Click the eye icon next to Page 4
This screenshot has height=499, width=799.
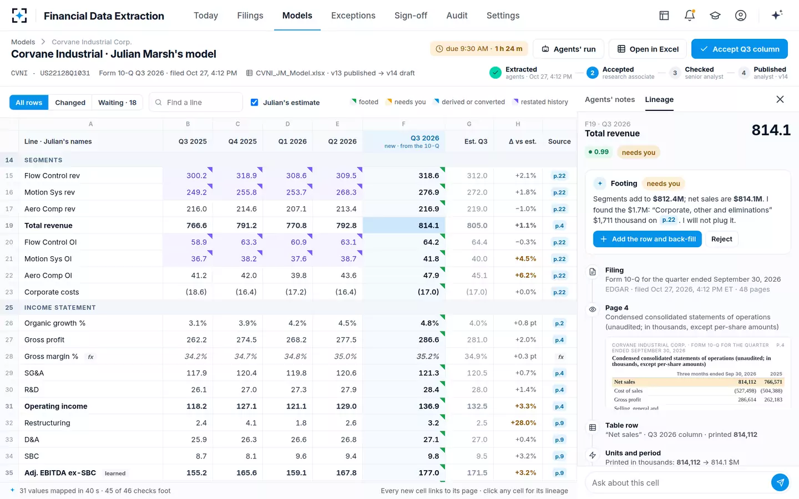[593, 309]
